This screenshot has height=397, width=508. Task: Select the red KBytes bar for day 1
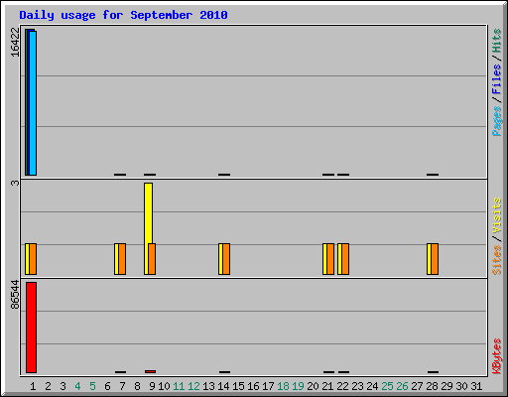(31, 328)
